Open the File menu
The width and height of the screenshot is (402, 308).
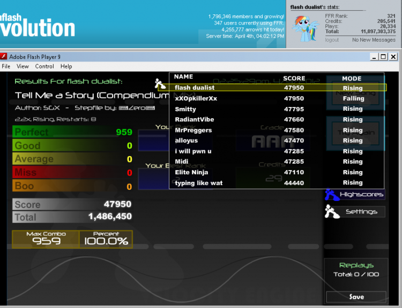[6, 66]
